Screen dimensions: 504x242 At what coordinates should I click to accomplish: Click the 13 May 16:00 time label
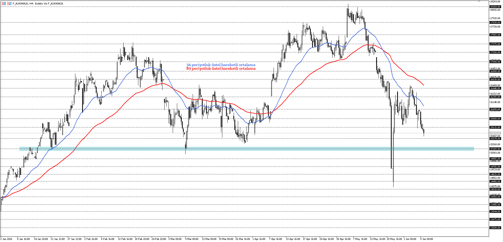(378, 239)
